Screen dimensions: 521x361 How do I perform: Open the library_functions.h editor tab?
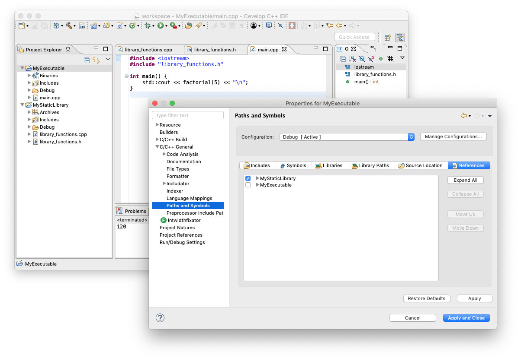point(215,50)
